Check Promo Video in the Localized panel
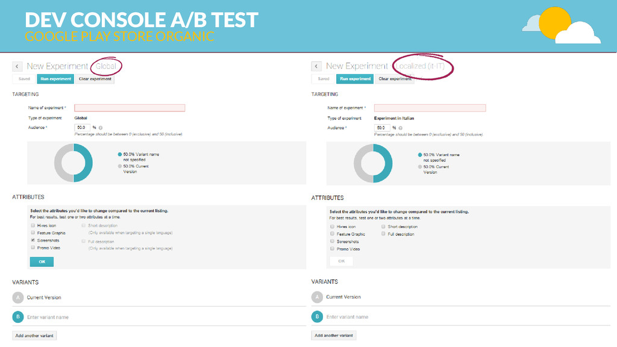The height and width of the screenshot is (347, 617). click(332, 249)
